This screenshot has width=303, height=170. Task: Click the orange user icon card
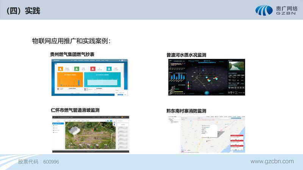[x=61, y=68]
